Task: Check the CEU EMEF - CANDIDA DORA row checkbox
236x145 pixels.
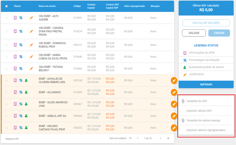Action: [x=6, y=31]
